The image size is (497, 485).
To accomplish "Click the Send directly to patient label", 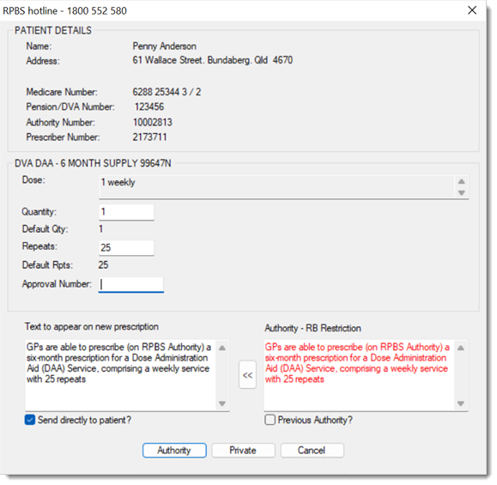I will [84, 420].
